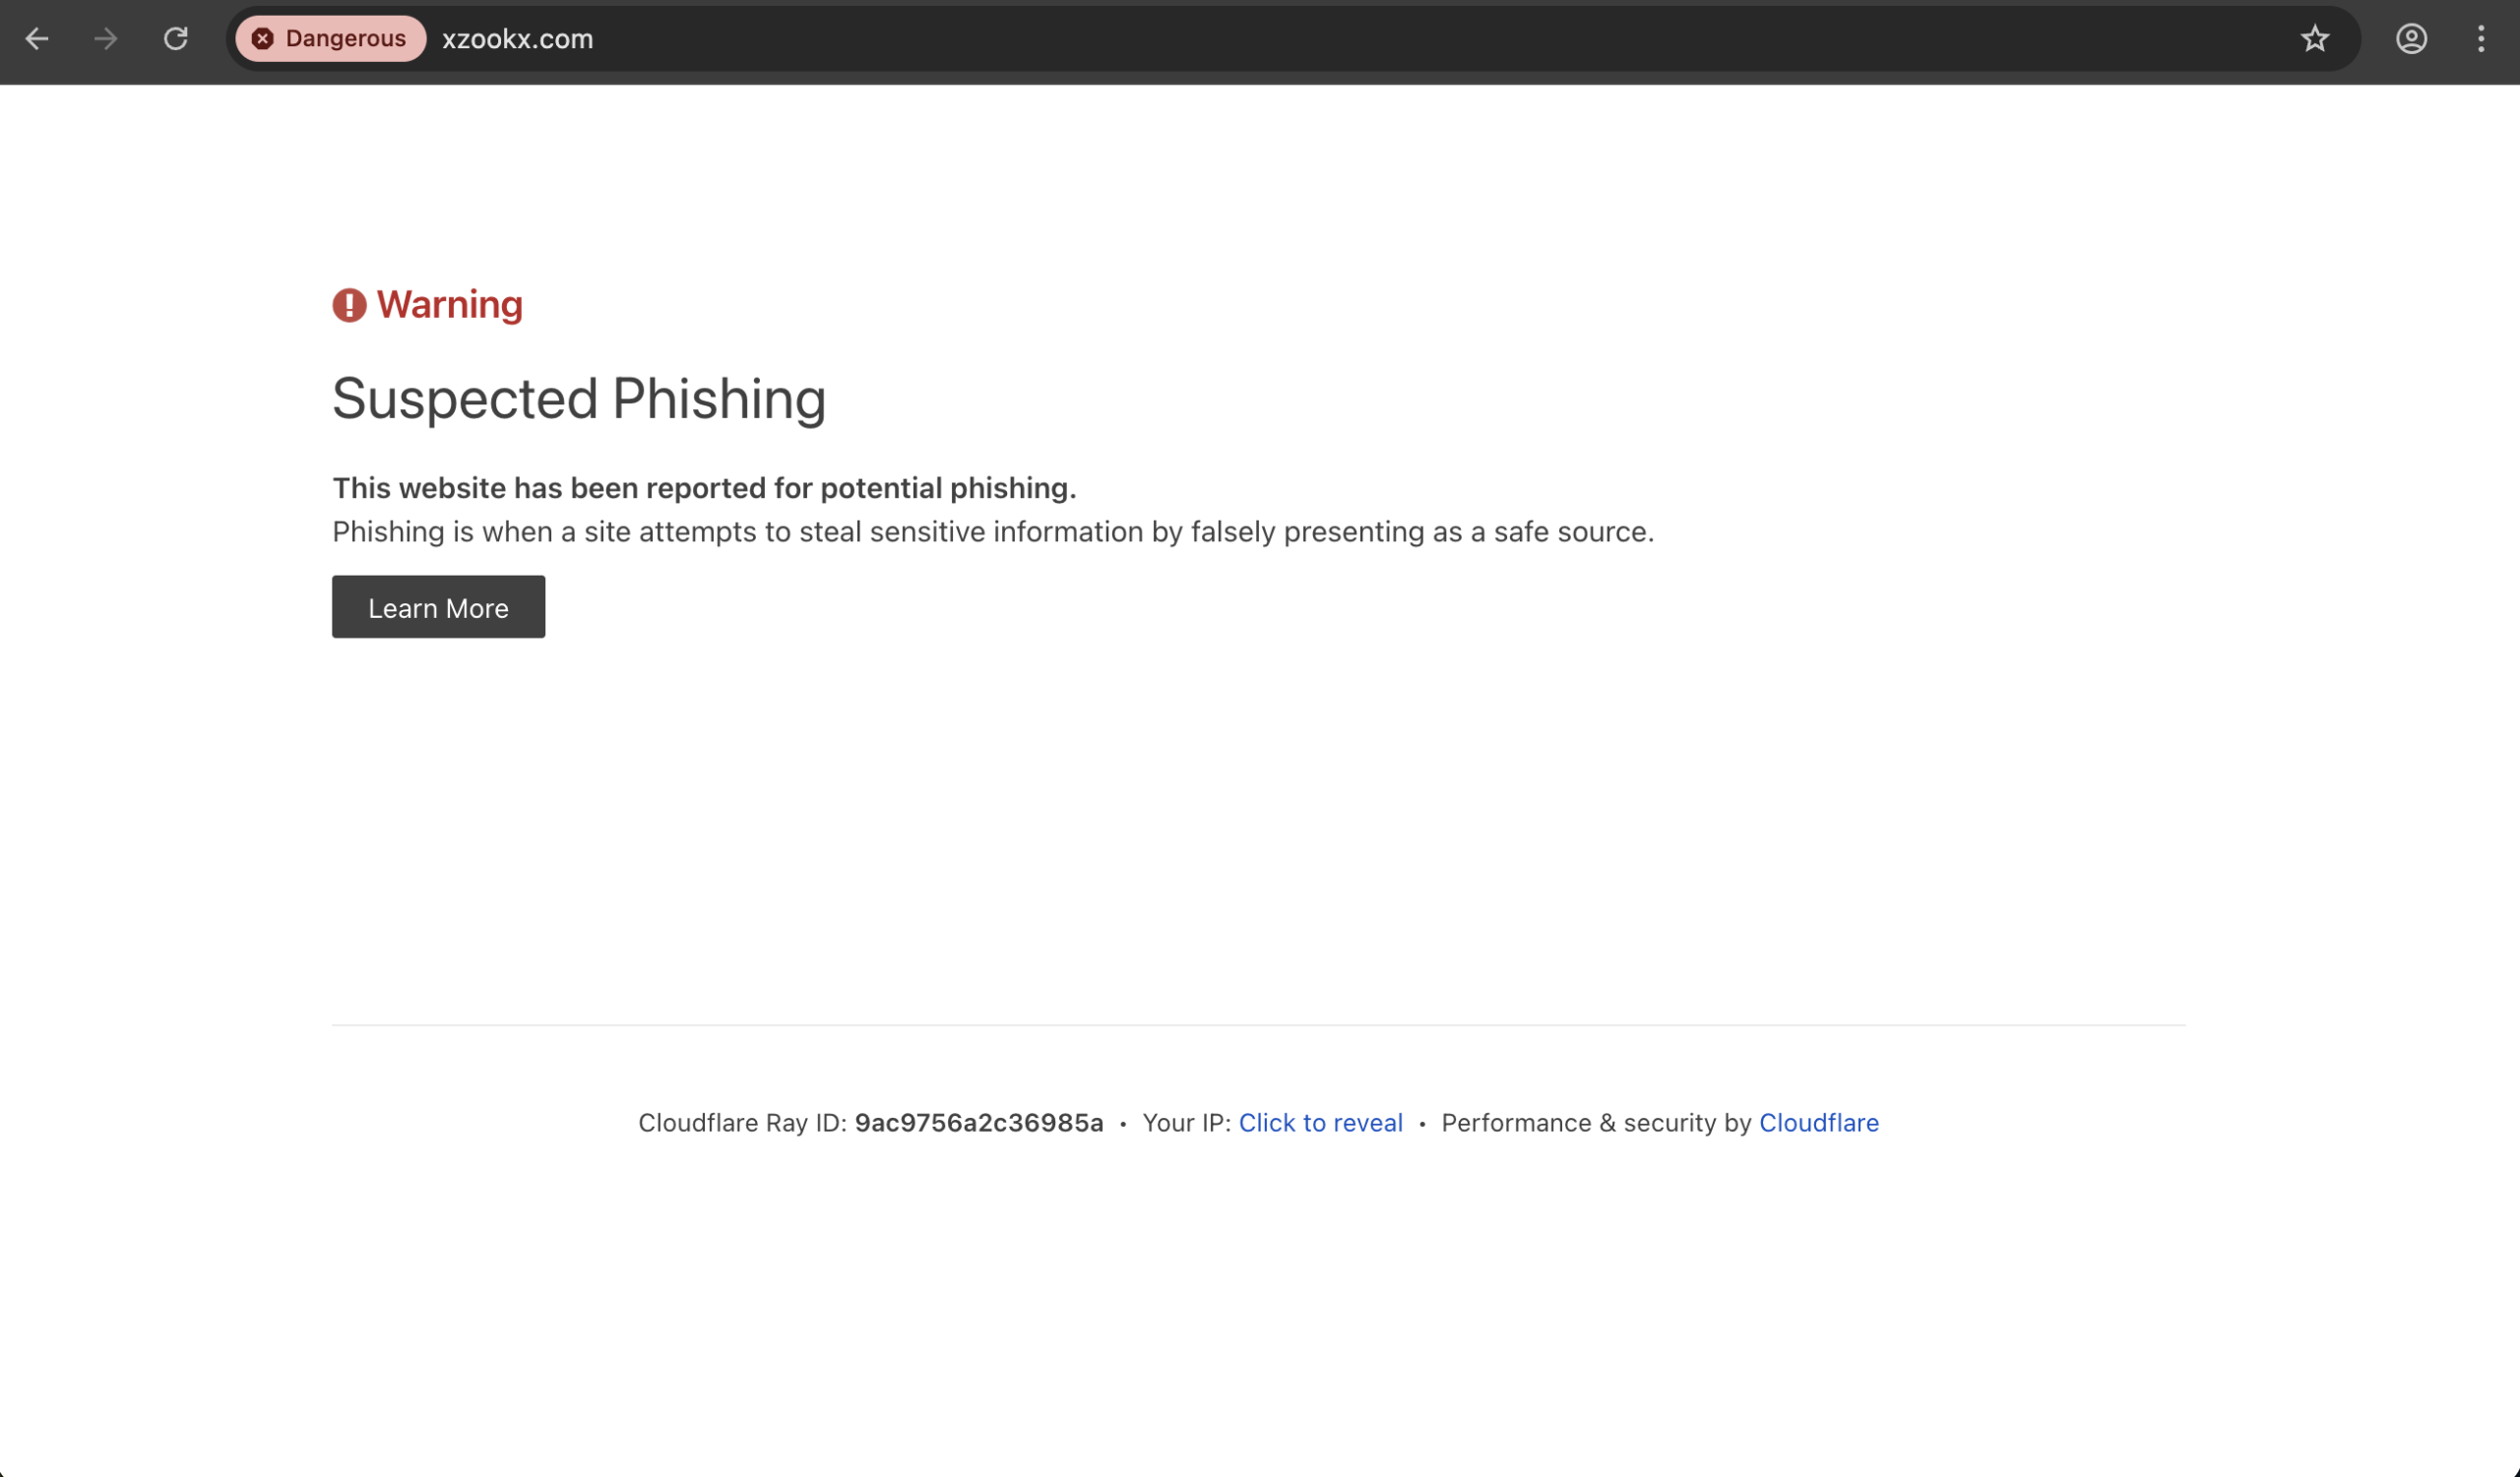Screen dimensions: 2520x1477
Task: Click the Cloudflare Ray ID value
Action: point(977,1122)
